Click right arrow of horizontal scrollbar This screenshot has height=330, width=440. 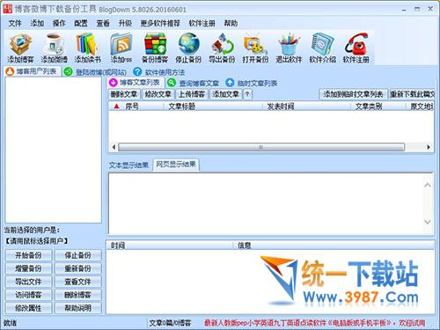(429, 147)
